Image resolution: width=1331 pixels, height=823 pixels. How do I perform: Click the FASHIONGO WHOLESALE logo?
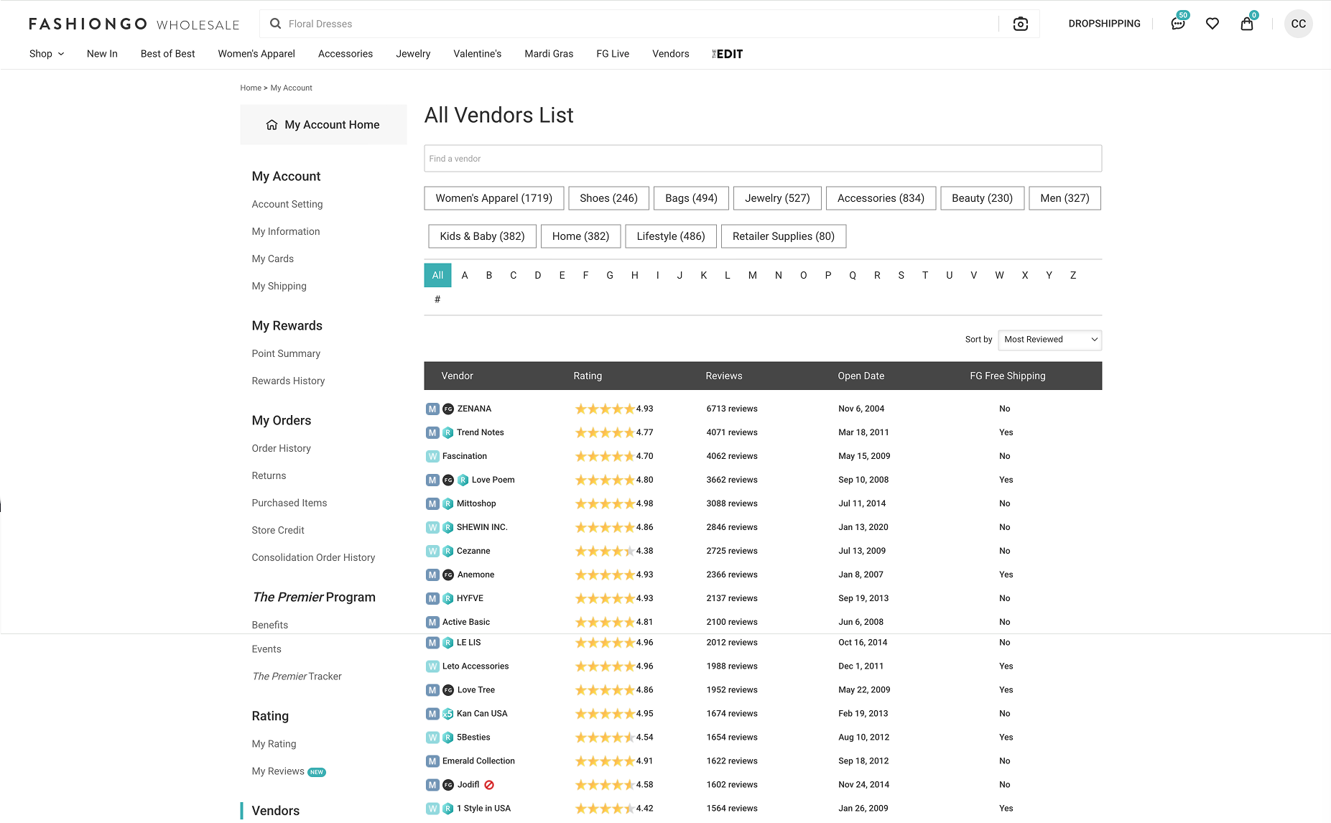click(134, 24)
